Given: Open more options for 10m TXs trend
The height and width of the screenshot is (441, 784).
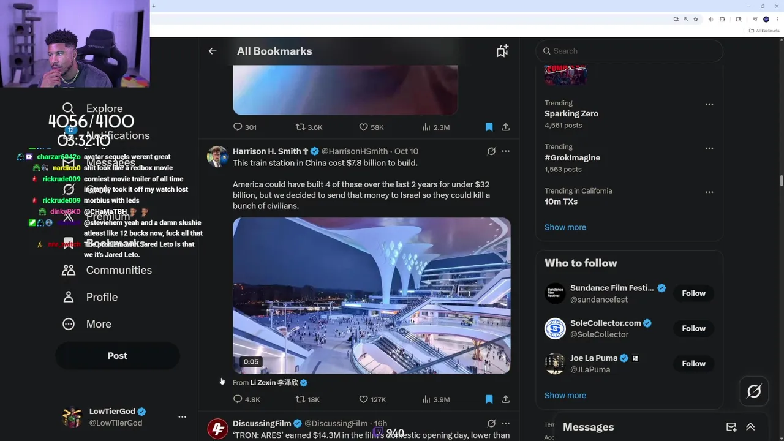Looking at the screenshot, I should point(709,192).
